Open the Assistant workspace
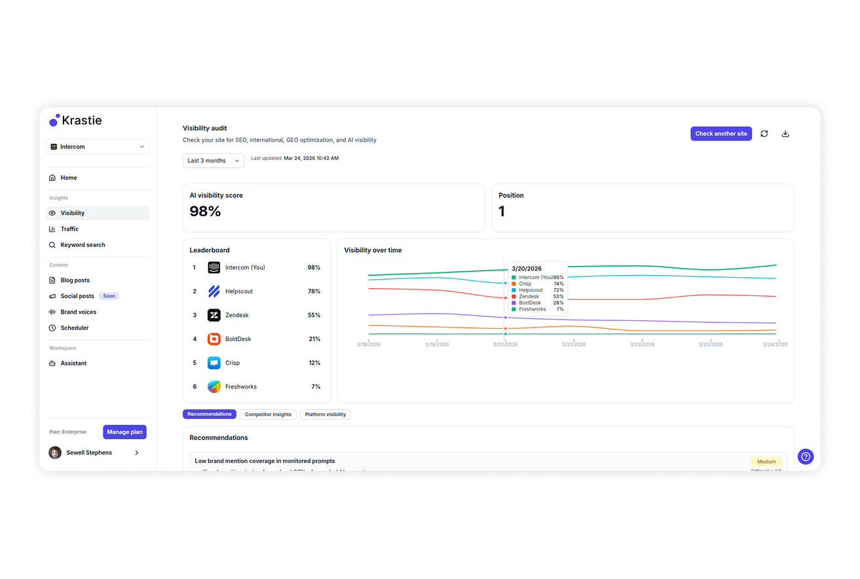The height and width of the screenshot is (579, 860). coord(98,363)
